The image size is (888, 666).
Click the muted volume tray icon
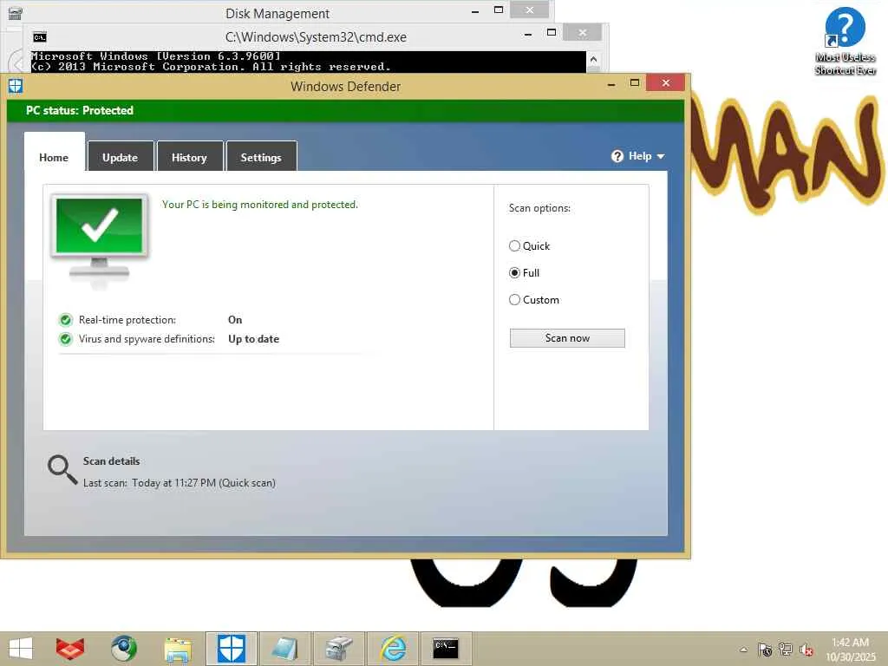806,650
